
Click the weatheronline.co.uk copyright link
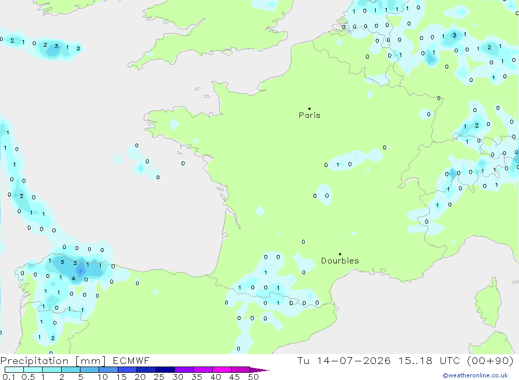tap(475, 375)
